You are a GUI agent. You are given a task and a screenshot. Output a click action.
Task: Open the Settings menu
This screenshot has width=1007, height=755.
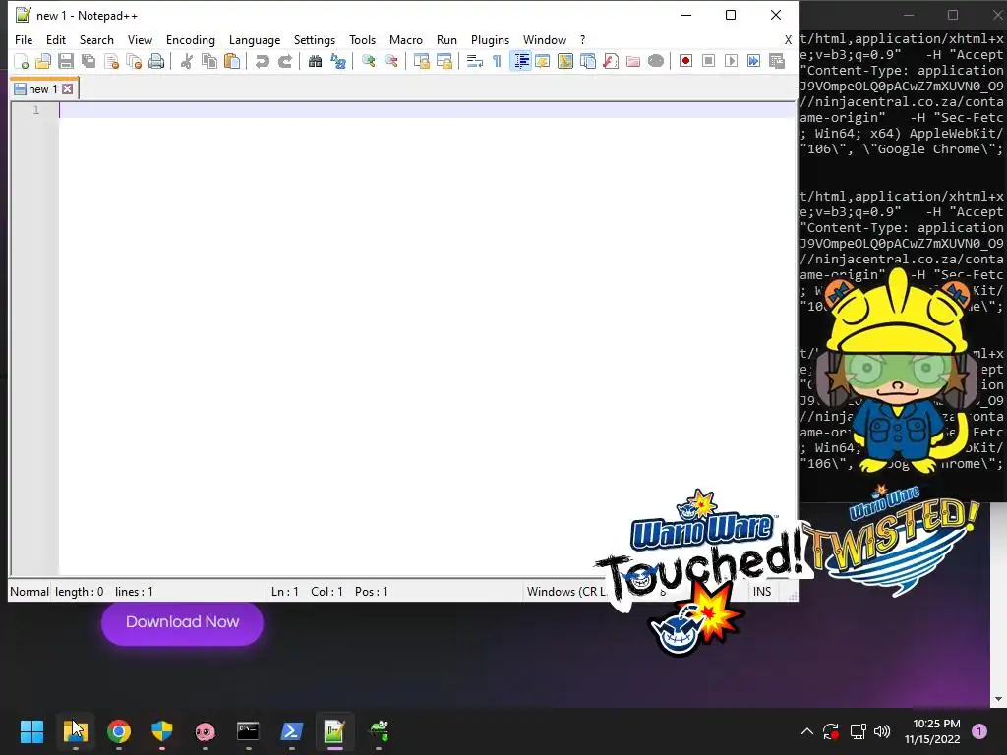[x=314, y=39]
